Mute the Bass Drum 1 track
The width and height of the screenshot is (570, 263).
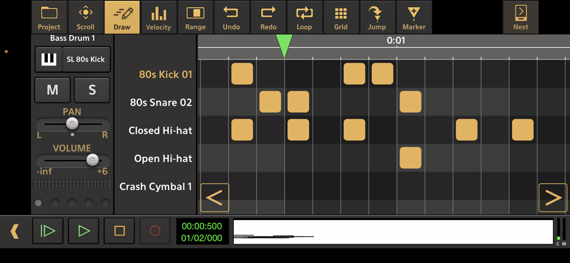tap(52, 90)
